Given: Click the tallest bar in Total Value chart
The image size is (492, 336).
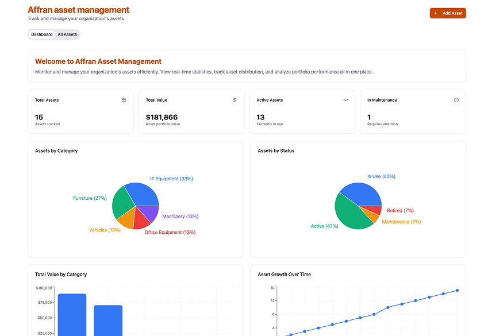Looking at the screenshot, I should coord(72,315).
